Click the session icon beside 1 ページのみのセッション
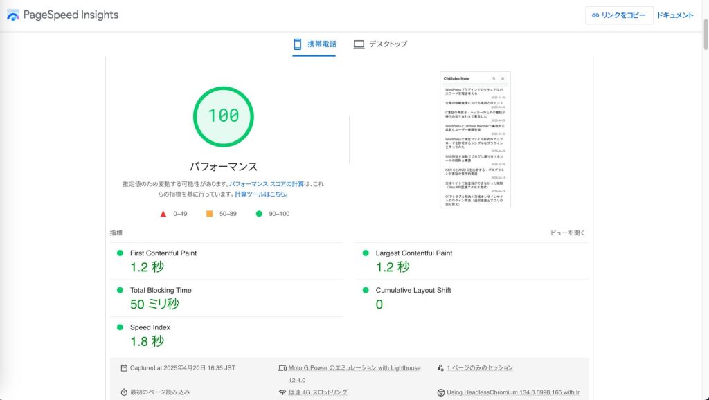The height and width of the screenshot is (400, 709). pyautogui.click(x=441, y=368)
